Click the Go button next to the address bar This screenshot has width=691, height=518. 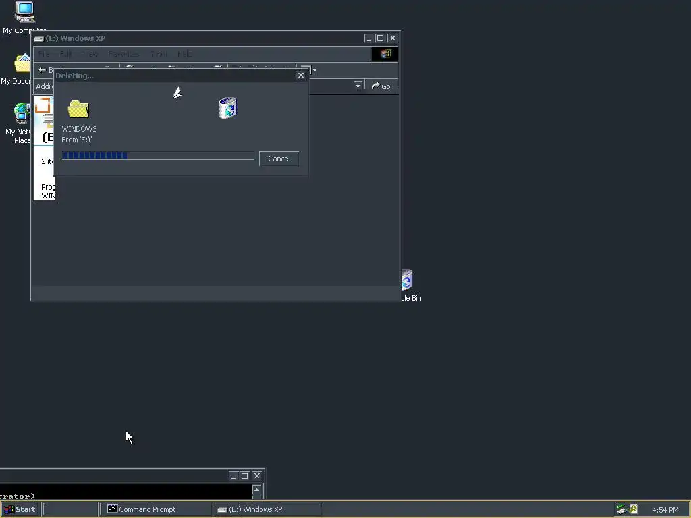coord(381,86)
